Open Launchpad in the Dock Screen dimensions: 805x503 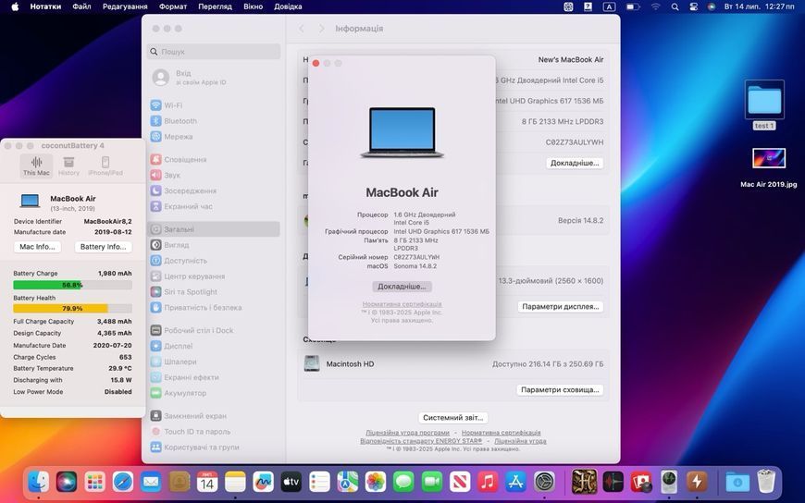pyautogui.click(x=95, y=482)
